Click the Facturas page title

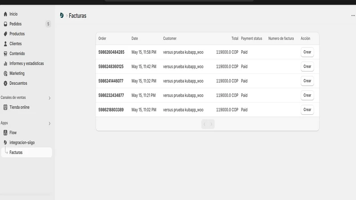[77, 16]
